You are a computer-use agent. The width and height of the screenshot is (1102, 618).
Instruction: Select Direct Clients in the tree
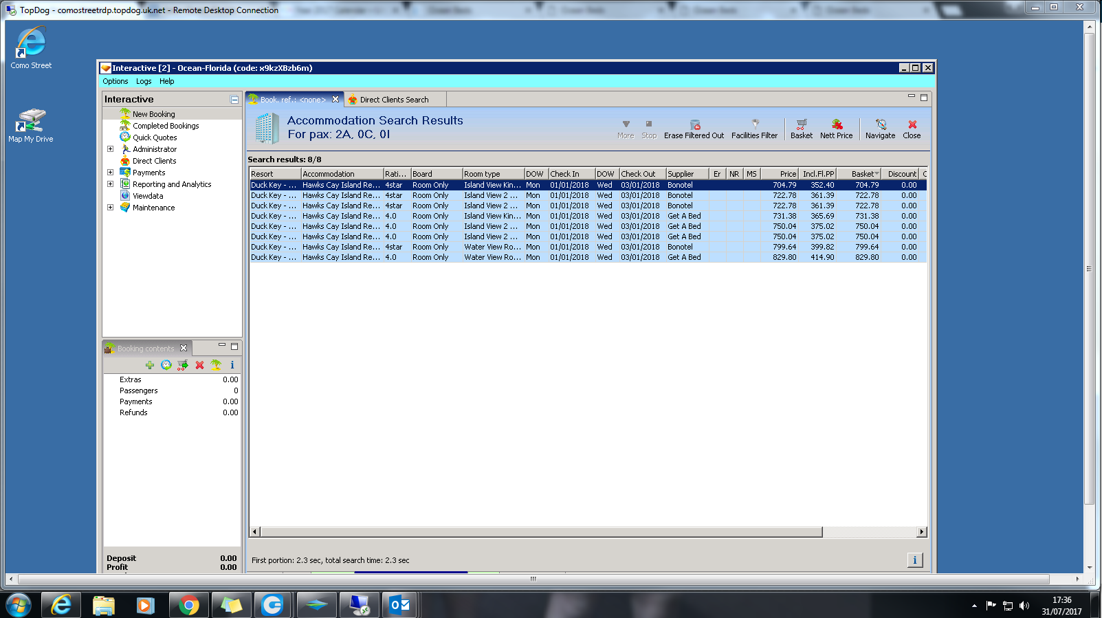pyautogui.click(x=154, y=161)
